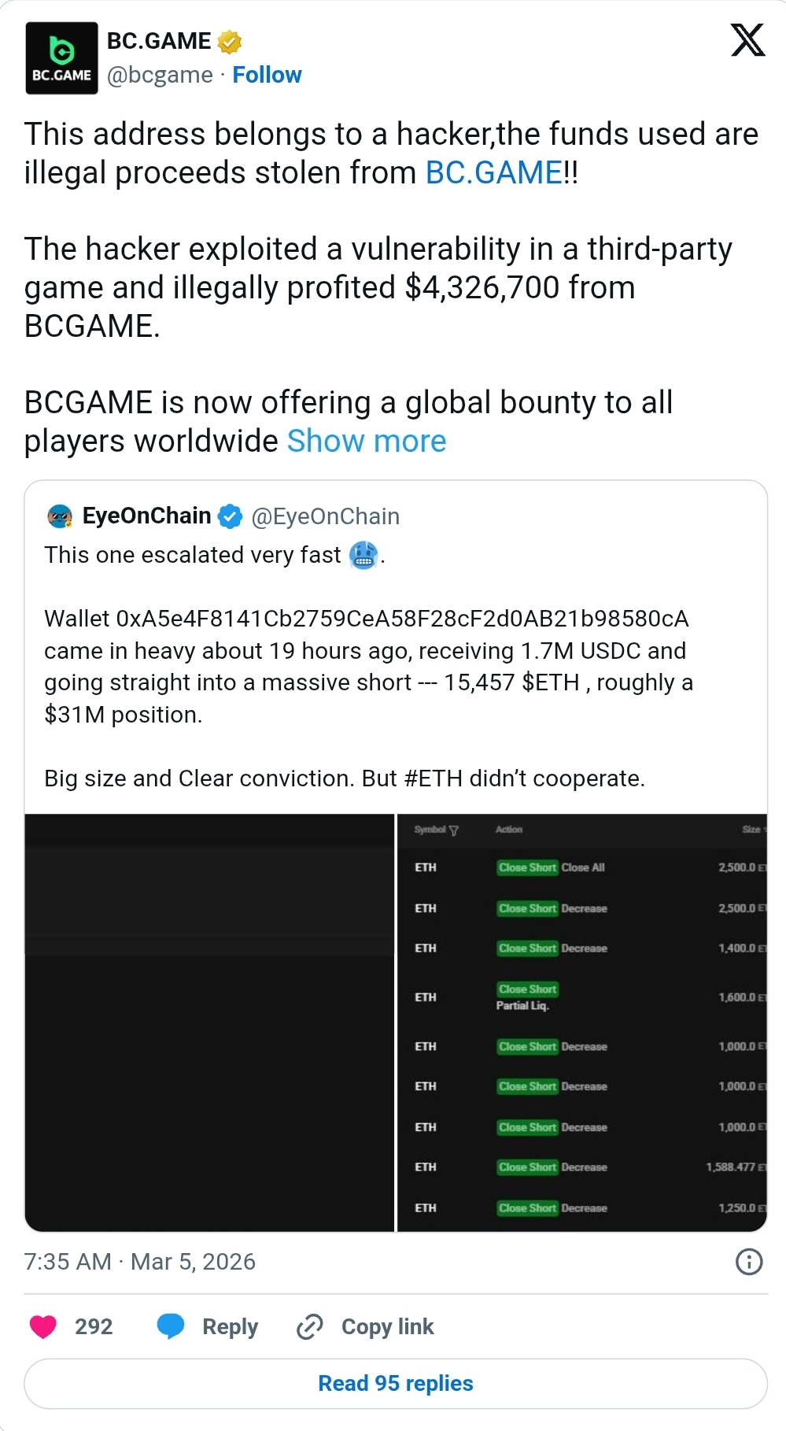Open EyeOnChain profile via avatar
Image resolution: width=786 pixels, height=1431 pixels.
58,516
